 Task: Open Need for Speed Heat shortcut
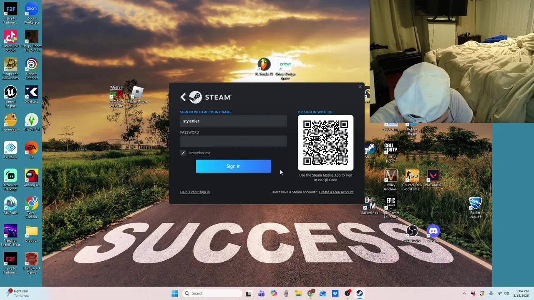(10, 236)
